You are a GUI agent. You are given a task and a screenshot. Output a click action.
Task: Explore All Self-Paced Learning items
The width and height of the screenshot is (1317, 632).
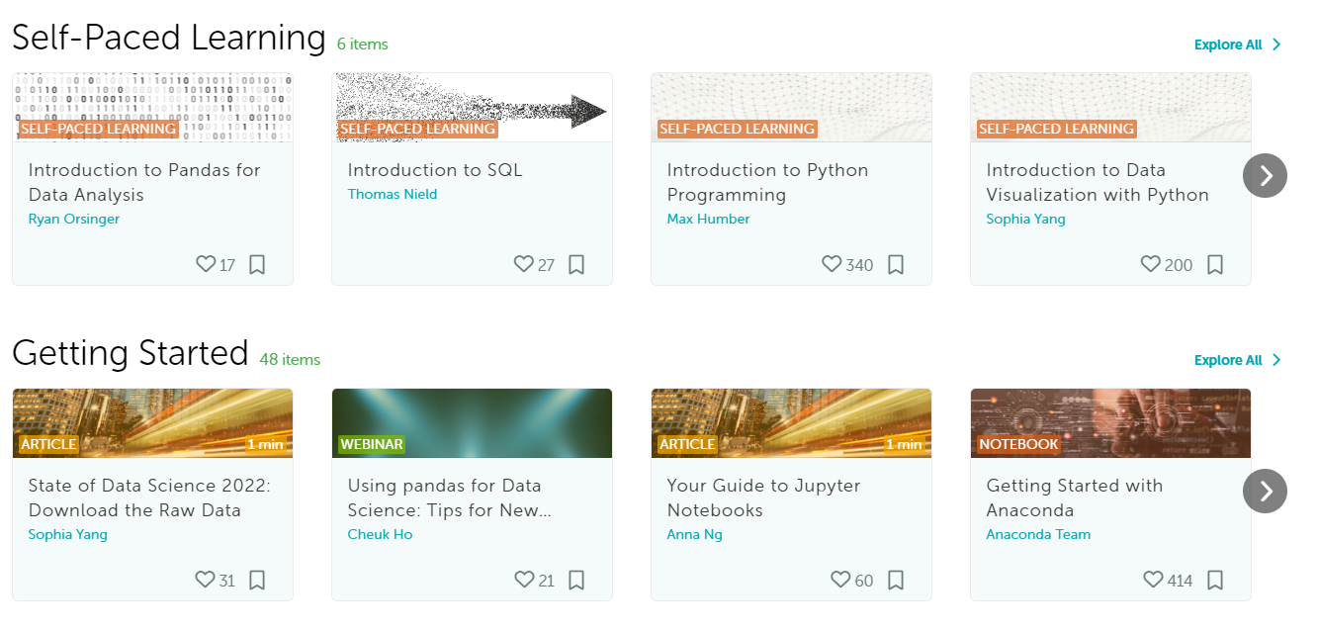(1238, 45)
